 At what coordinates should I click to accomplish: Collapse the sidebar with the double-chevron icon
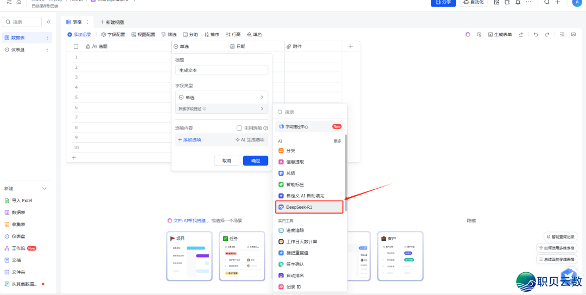[49, 22]
